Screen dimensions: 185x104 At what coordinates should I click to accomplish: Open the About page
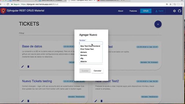tap(121, 11)
